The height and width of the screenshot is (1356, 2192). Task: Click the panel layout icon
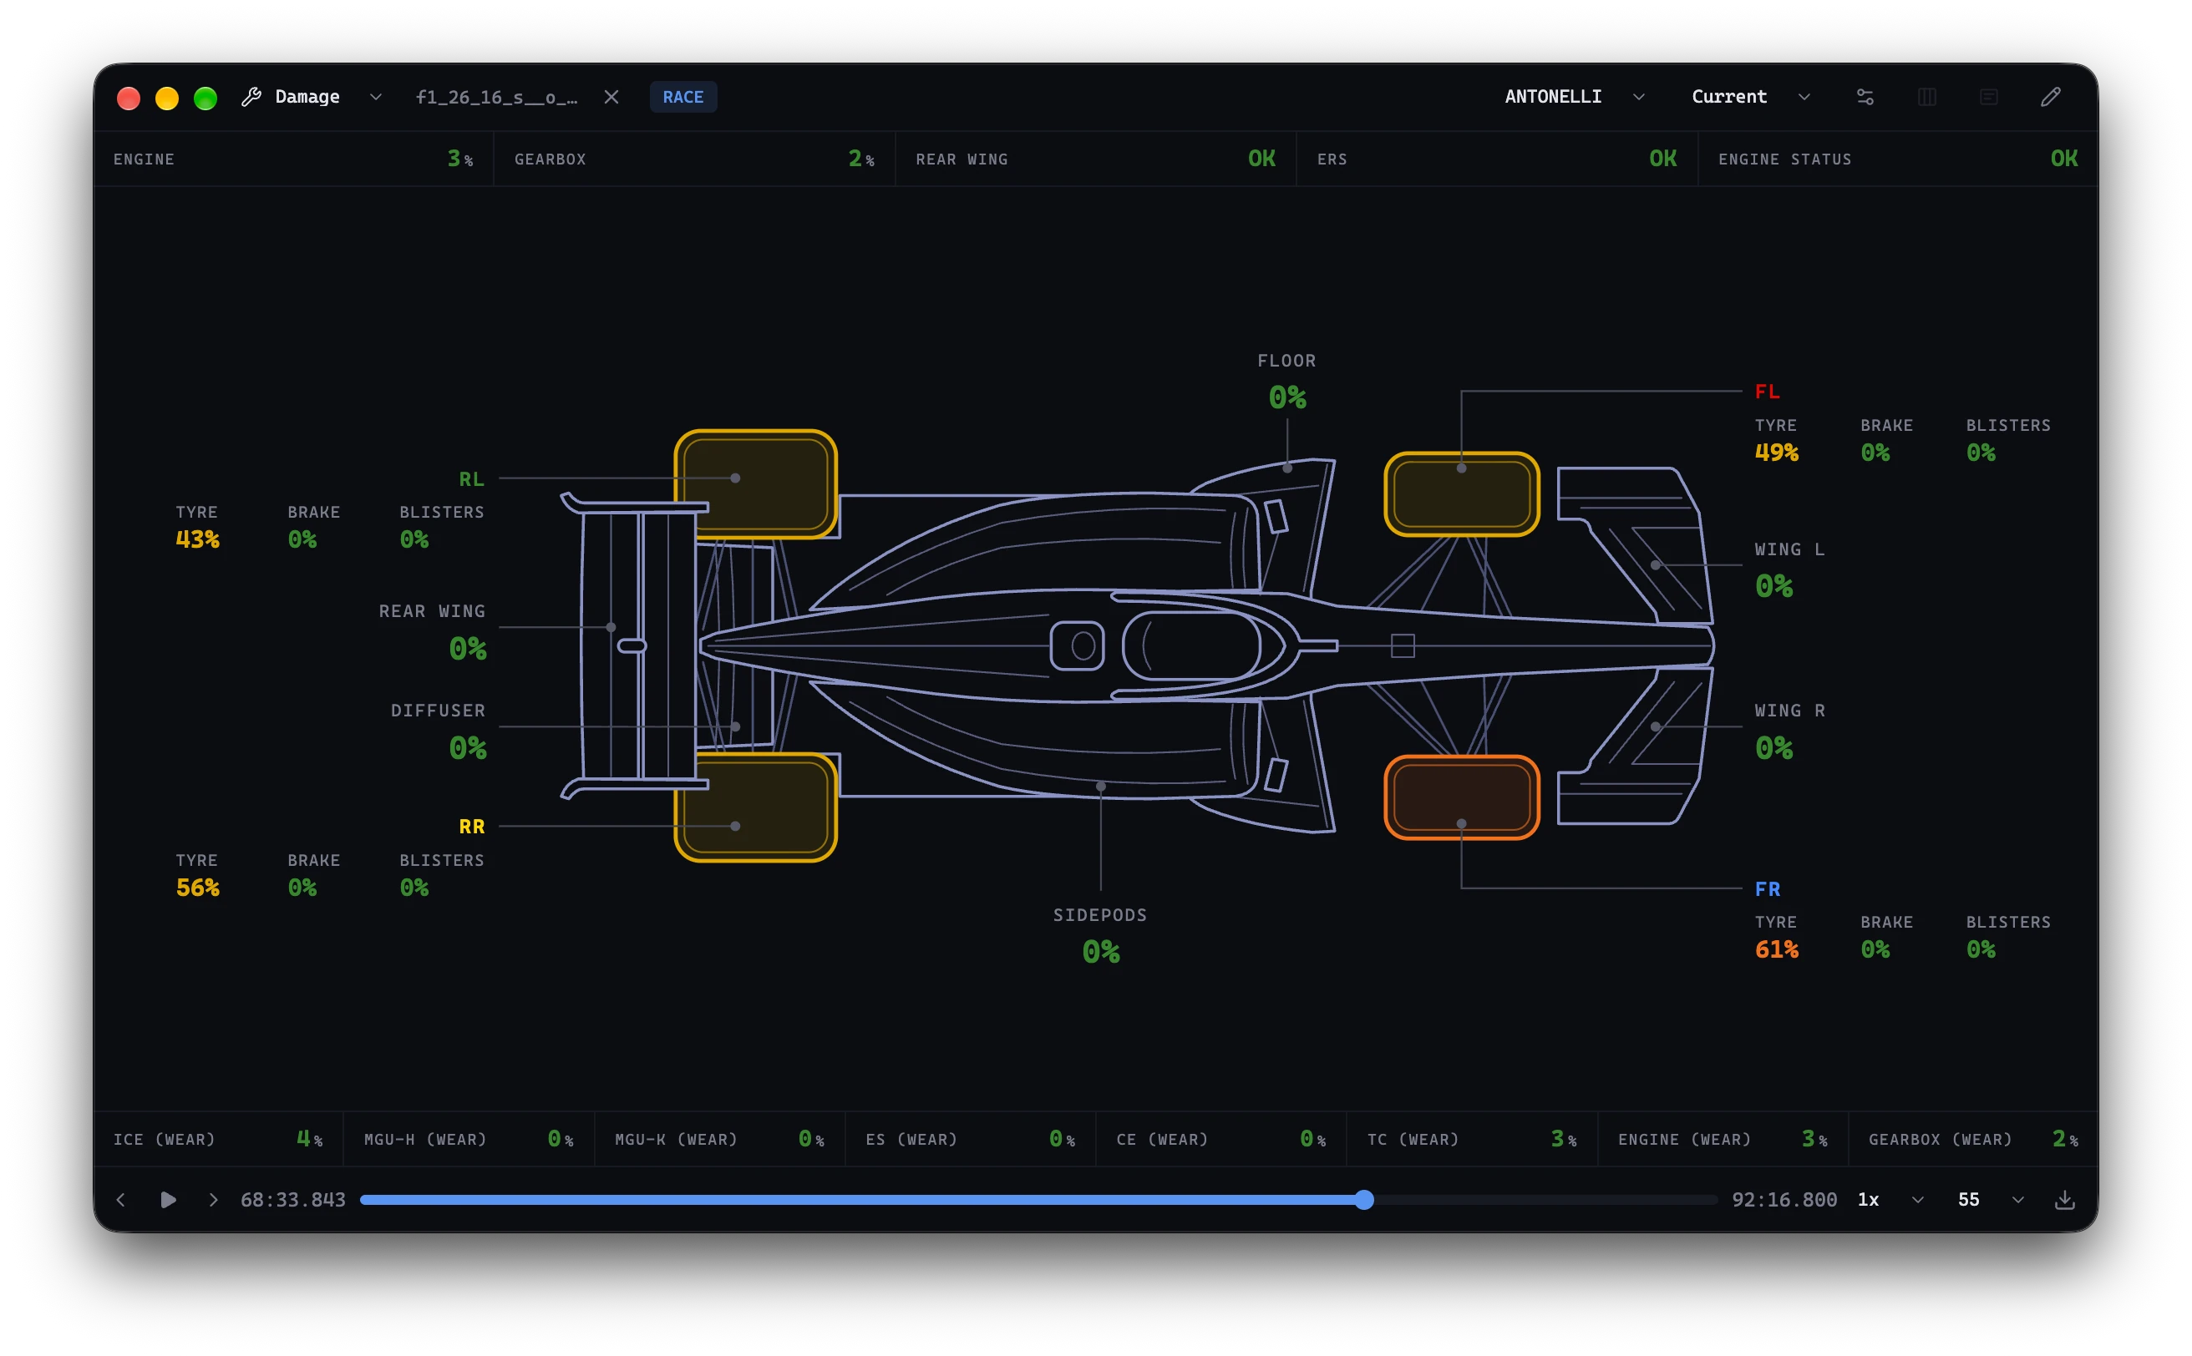pyautogui.click(x=1988, y=97)
